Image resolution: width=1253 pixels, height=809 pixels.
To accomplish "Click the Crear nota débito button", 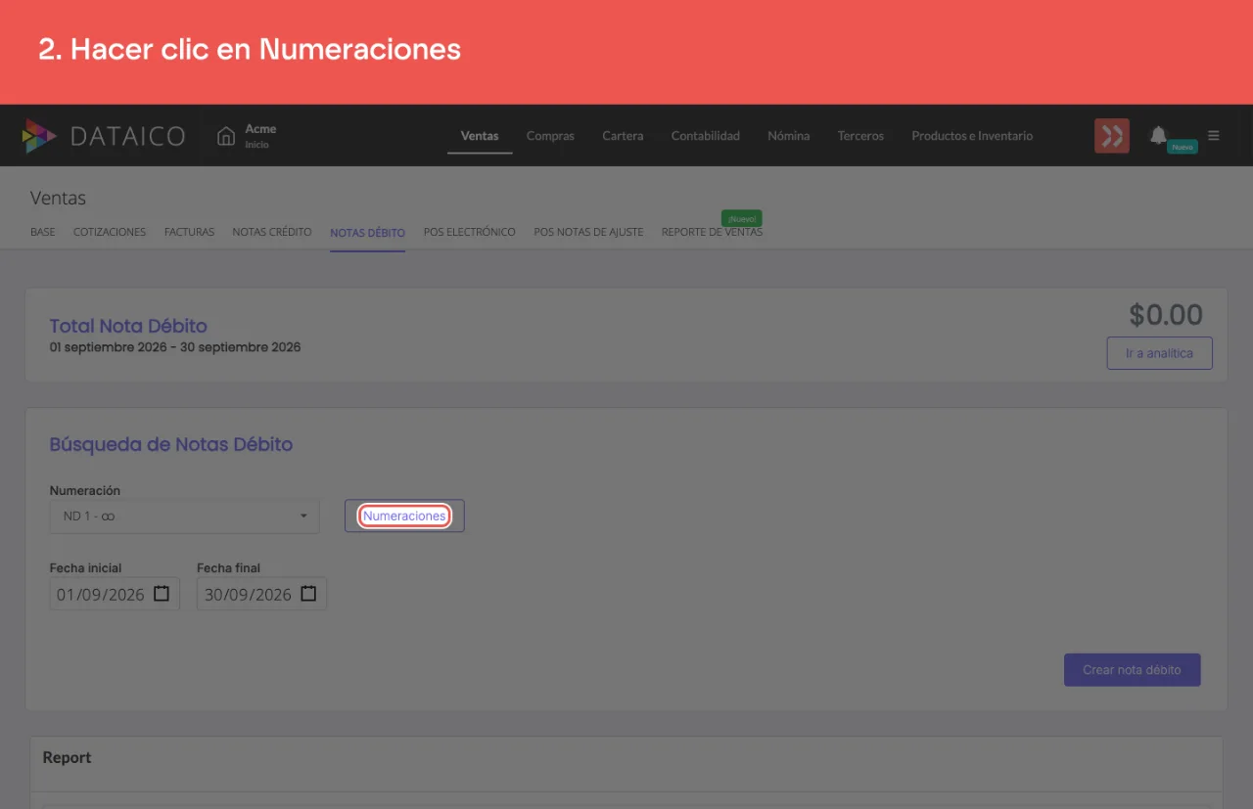I will [1132, 670].
